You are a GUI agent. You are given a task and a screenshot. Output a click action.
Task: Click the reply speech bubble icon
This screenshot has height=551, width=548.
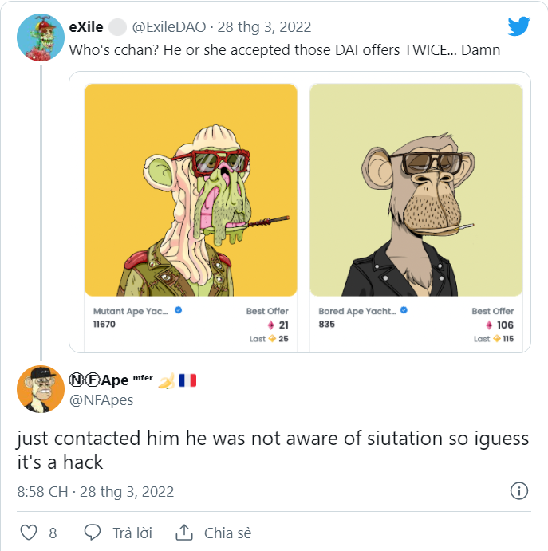(93, 533)
